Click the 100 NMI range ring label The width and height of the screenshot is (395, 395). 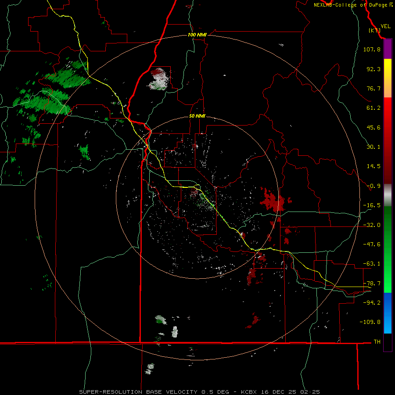coord(197,35)
